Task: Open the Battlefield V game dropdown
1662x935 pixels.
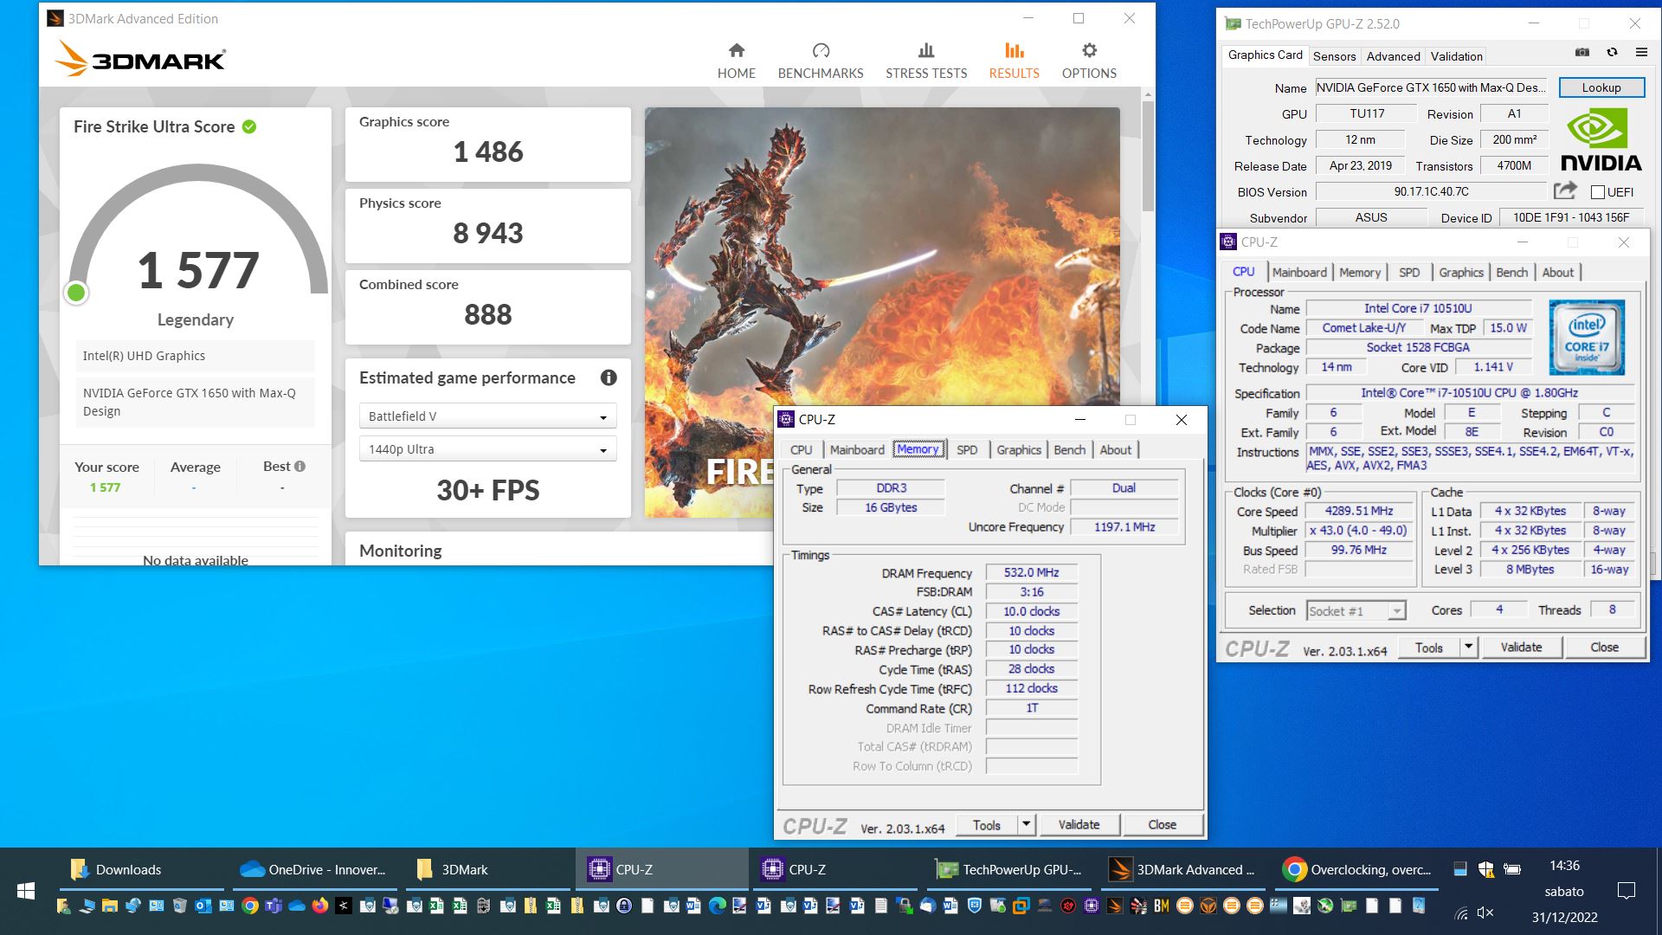Action: (487, 416)
